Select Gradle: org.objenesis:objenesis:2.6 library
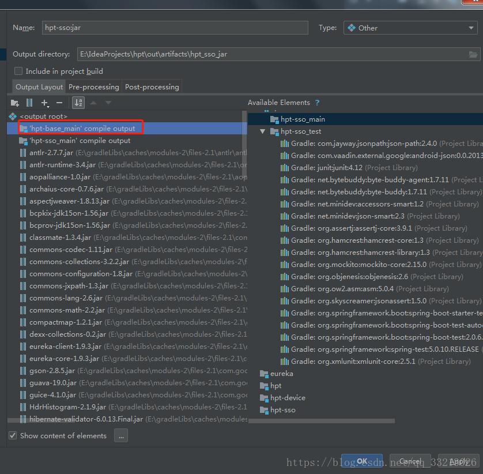Image resolution: width=483 pixels, height=474 pixels. 365,277
